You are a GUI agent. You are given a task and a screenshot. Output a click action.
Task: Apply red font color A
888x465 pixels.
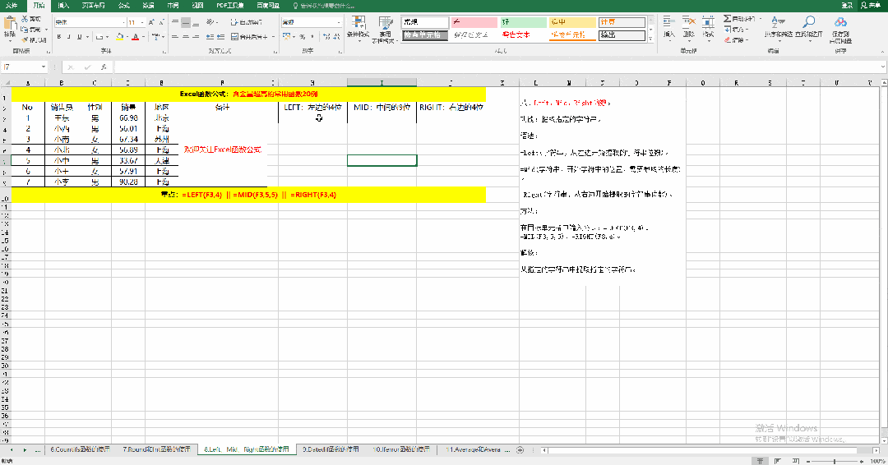pyautogui.click(x=136, y=37)
